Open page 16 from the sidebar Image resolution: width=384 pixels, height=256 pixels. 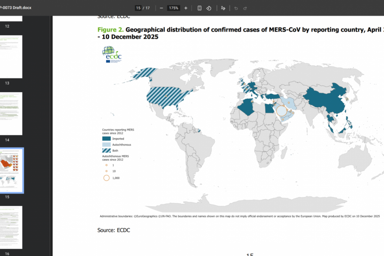(11, 228)
